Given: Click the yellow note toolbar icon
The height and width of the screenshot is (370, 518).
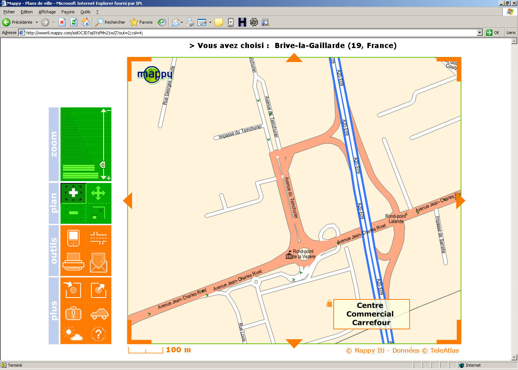Looking at the screenshot, I should coord(219,22).
